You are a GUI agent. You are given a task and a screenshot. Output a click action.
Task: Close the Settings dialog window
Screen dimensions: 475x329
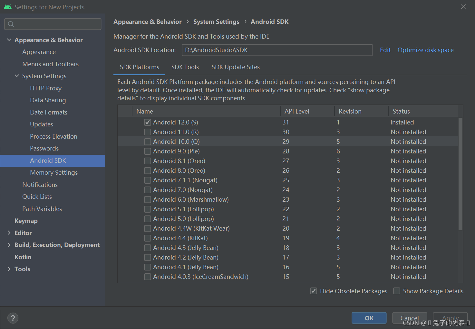click(x=463, y=7)
